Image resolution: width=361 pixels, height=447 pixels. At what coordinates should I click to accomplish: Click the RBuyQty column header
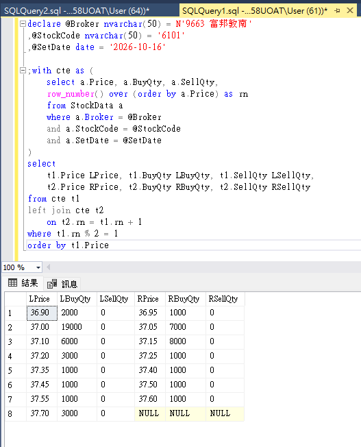click(x=186, y=299)
